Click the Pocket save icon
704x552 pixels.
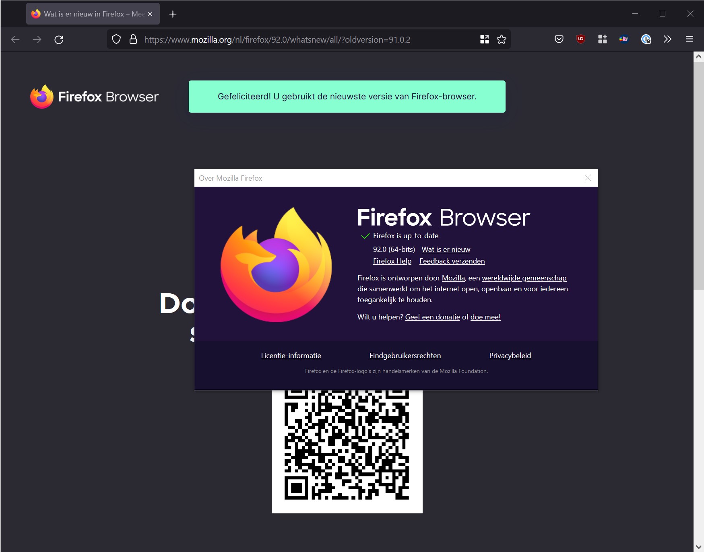pos(559,39)
